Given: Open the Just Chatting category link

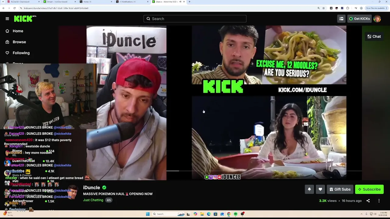Looking at the screenshot, I should (93, 200).
